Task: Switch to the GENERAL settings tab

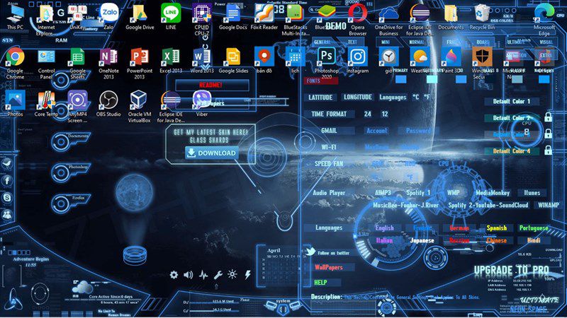Action: pyautogui.click(x=322, y=42)
